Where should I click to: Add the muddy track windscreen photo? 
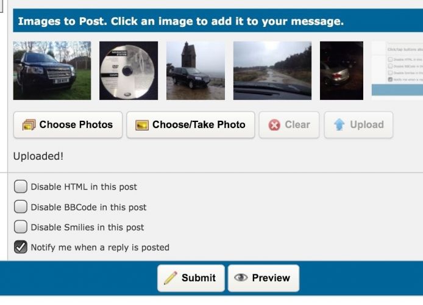[x=272, y=70]
